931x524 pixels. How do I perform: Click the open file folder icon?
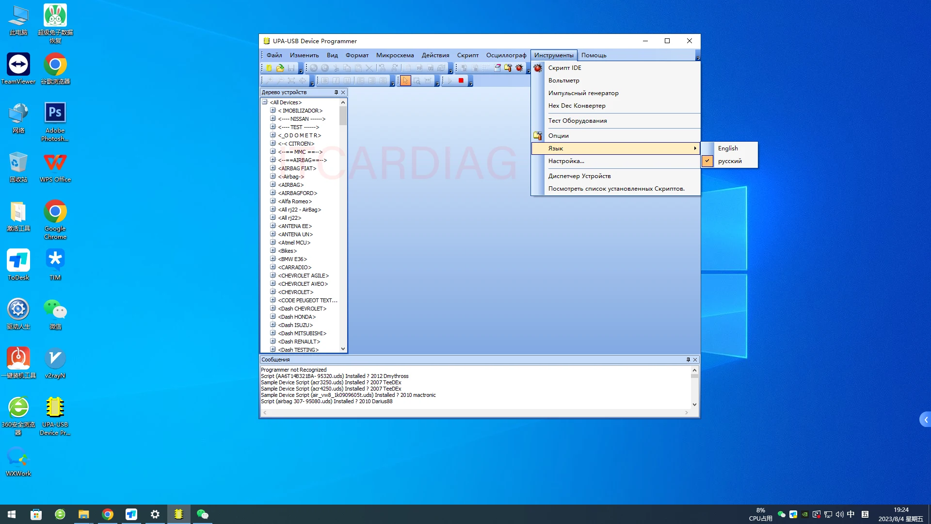[280, 68]
